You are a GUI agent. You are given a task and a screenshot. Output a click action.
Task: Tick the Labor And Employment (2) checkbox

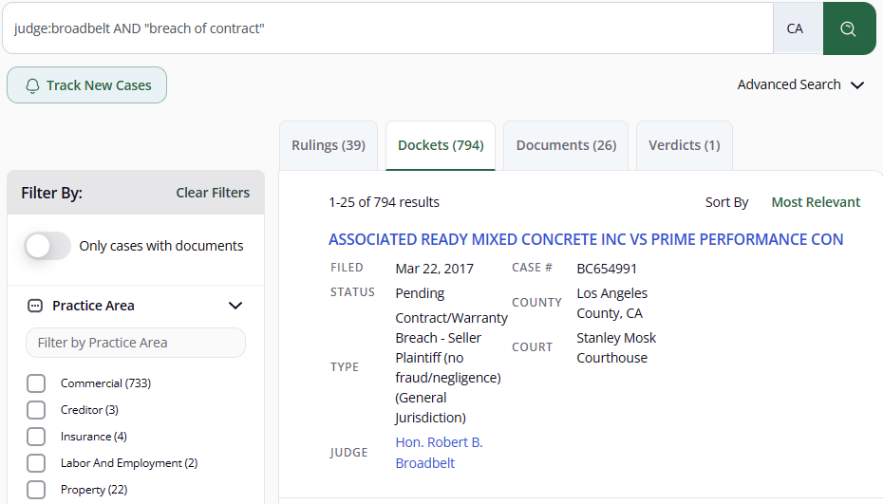click(36, 463)
